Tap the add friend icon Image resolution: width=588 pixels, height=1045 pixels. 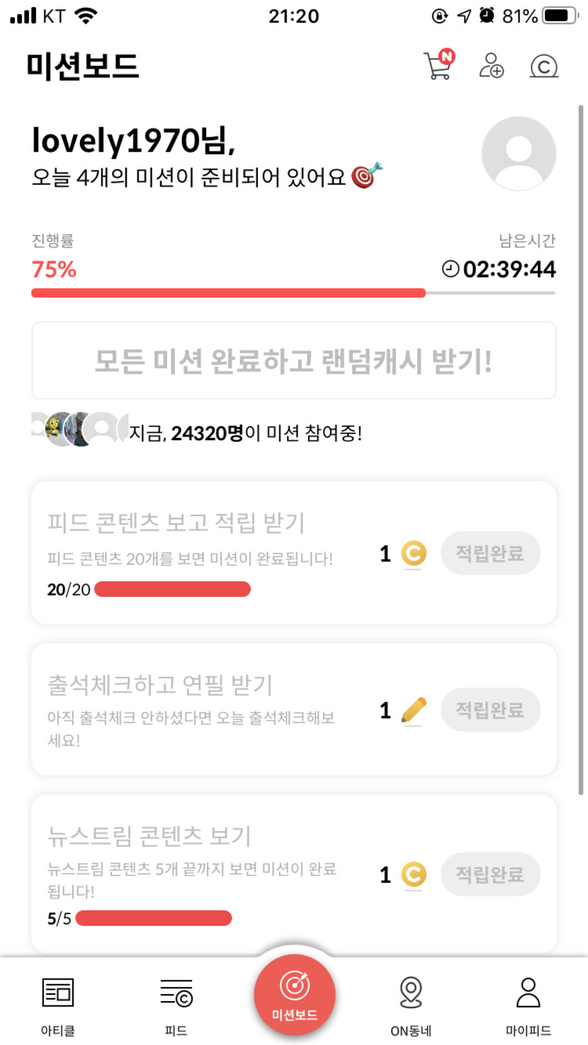[491, 66]
